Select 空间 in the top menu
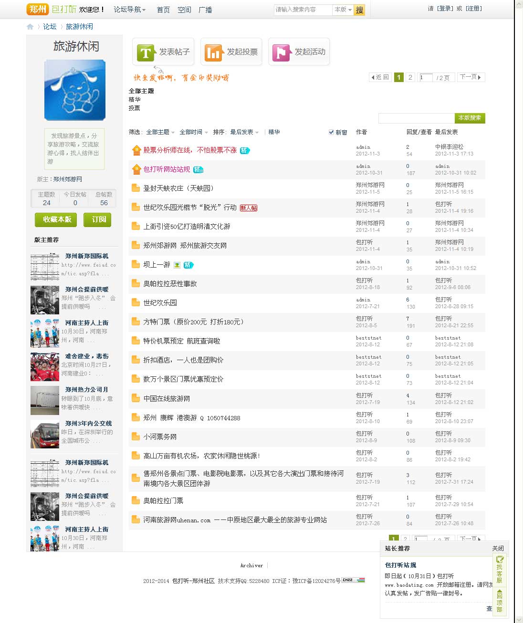523x623 pixels. [184, 10]
